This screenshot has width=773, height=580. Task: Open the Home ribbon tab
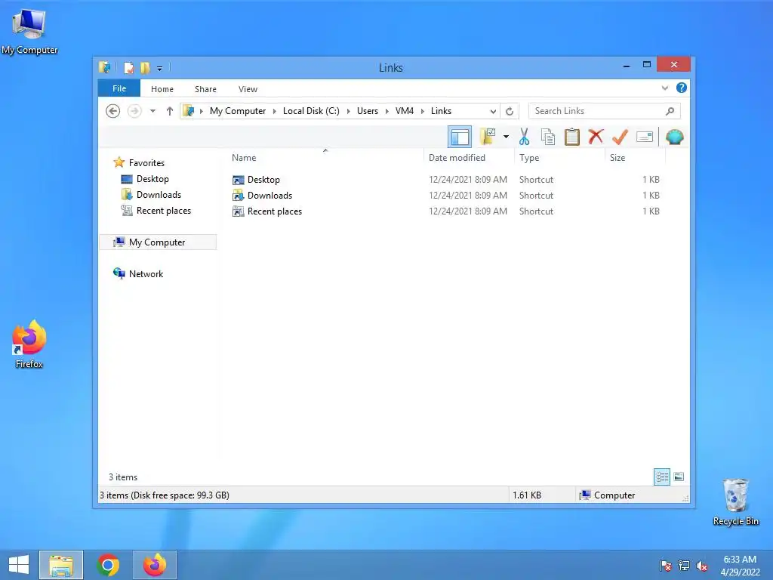[162, 89]
